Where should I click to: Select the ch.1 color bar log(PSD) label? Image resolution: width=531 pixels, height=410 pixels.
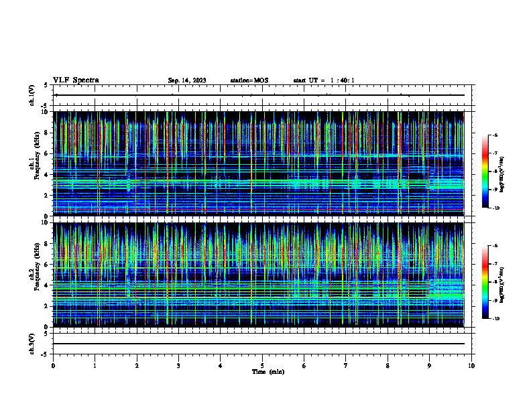502,175
